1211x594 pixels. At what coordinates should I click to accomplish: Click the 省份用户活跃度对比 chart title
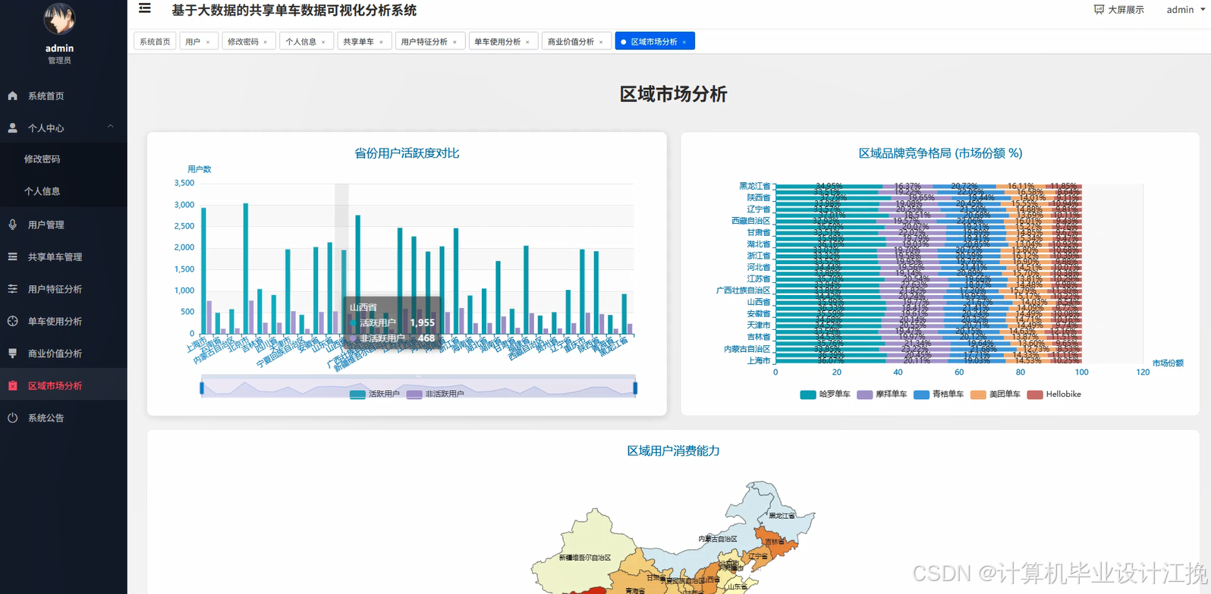[x=407, y=153]
